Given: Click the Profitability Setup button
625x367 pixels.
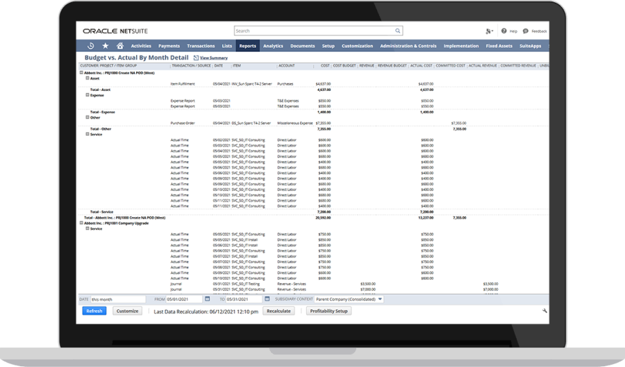Looking at the screenshot, I should coord(329,311).
